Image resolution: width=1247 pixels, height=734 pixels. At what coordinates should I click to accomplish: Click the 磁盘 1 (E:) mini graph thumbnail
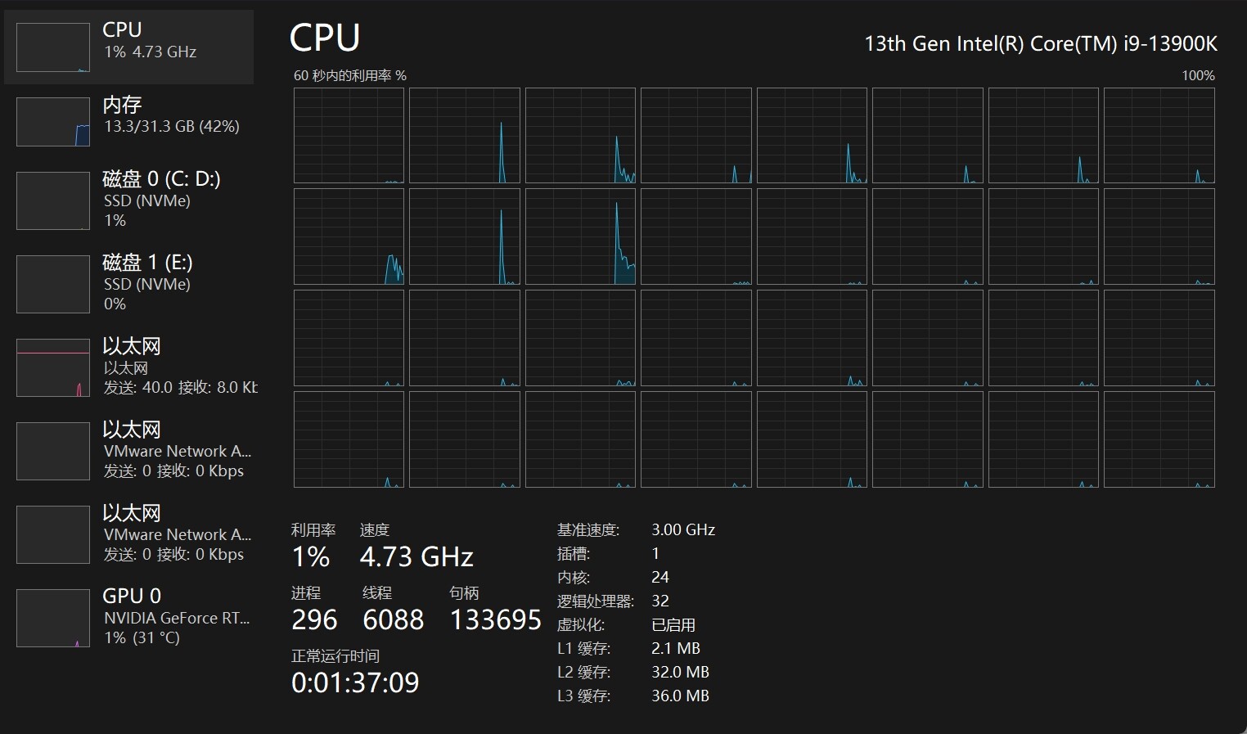pos(53,284)
